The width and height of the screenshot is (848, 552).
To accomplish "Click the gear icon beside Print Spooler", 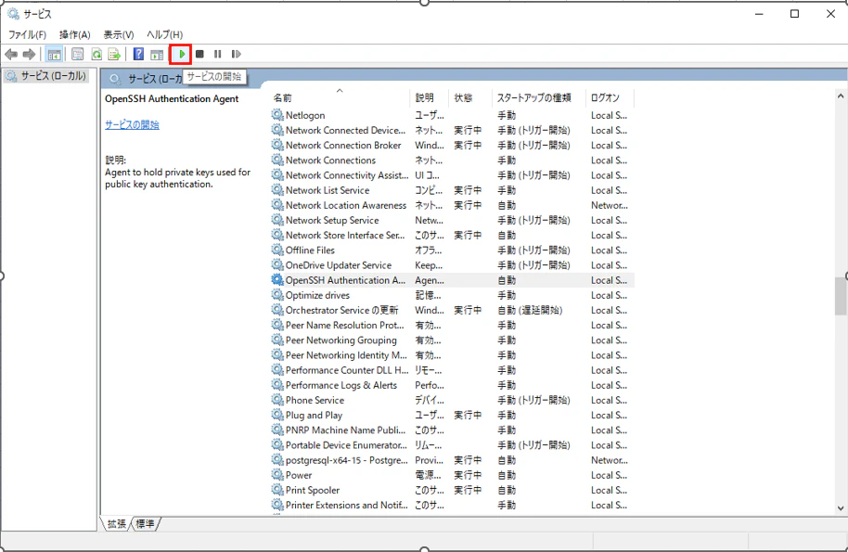I will coord(277,490).
